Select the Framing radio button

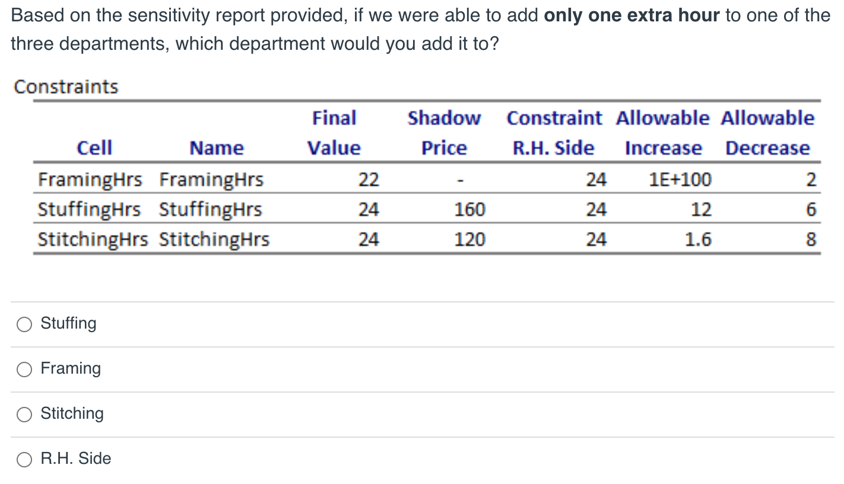[x=24, y=369]
